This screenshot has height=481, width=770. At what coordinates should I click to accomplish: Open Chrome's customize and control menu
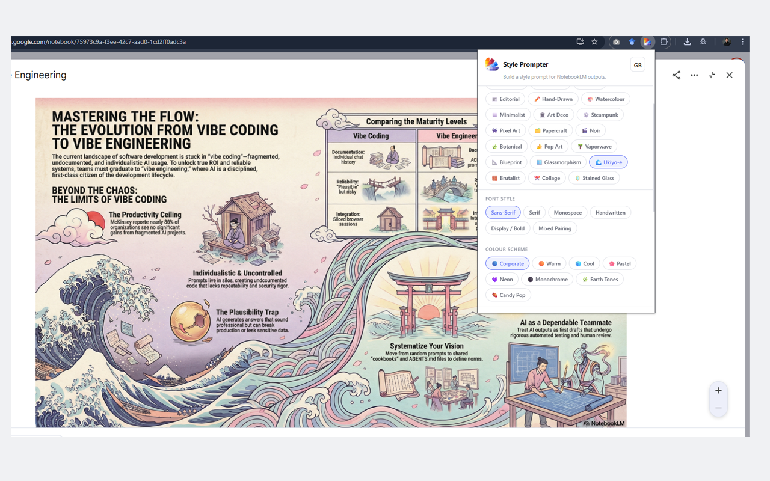pyautogui.click(x=742, y=42)
